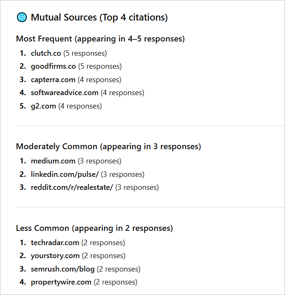
Task: Click reddit.com/r/realestate/ source
Action: point(72,187)
